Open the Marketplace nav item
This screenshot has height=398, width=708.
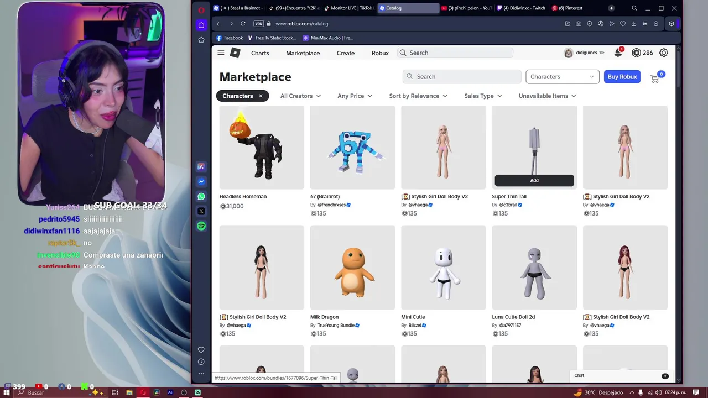click(303, 53)
